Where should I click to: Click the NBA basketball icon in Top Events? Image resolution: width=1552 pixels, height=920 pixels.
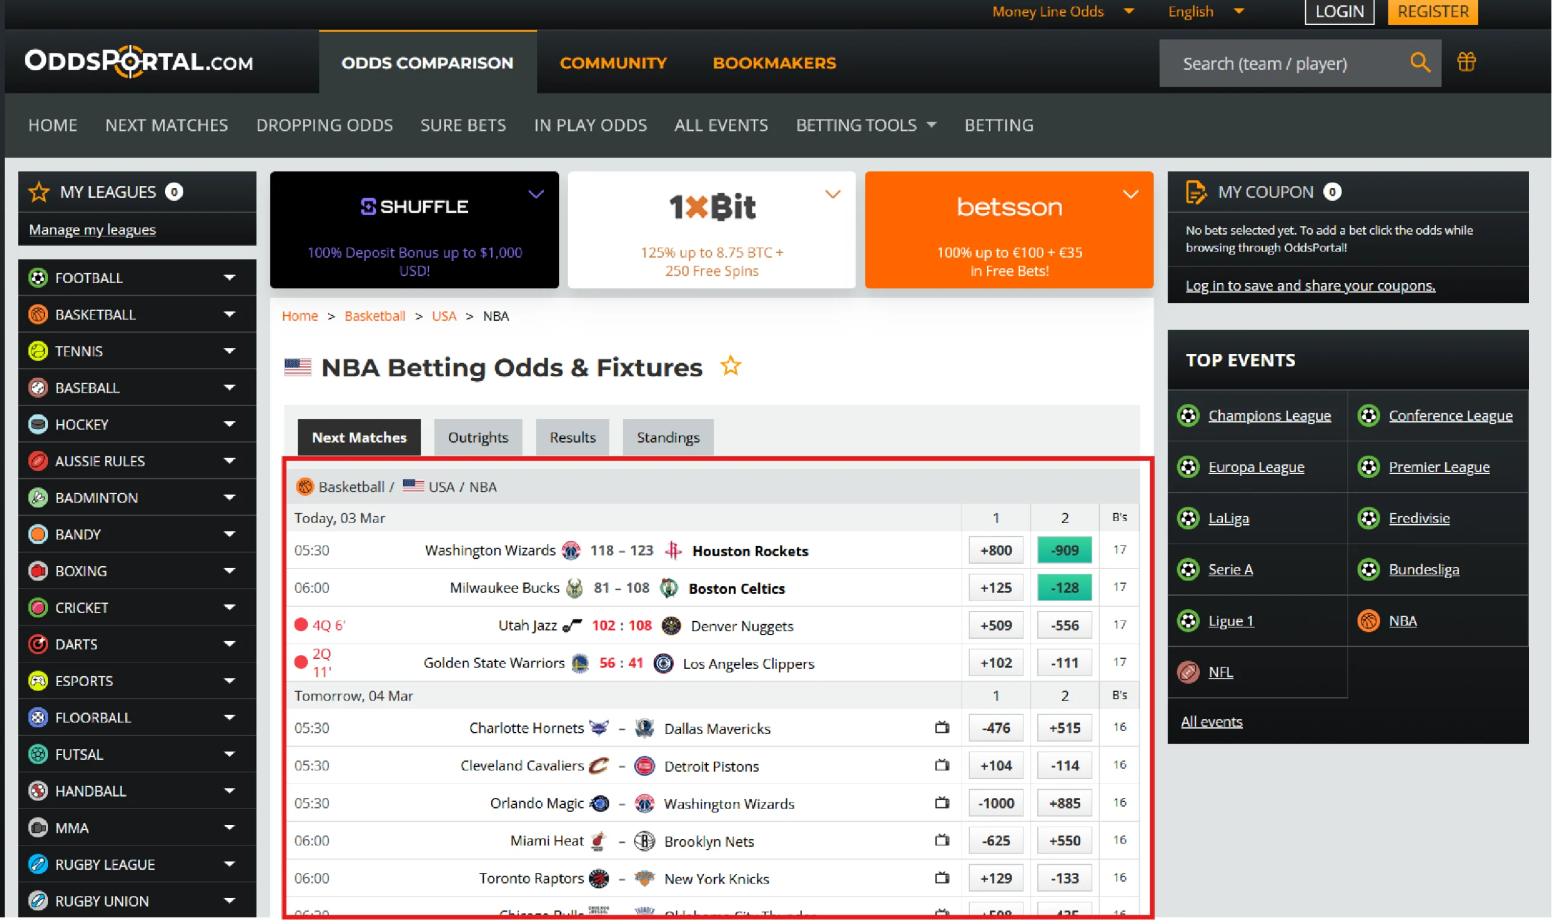coord(1368,621)
